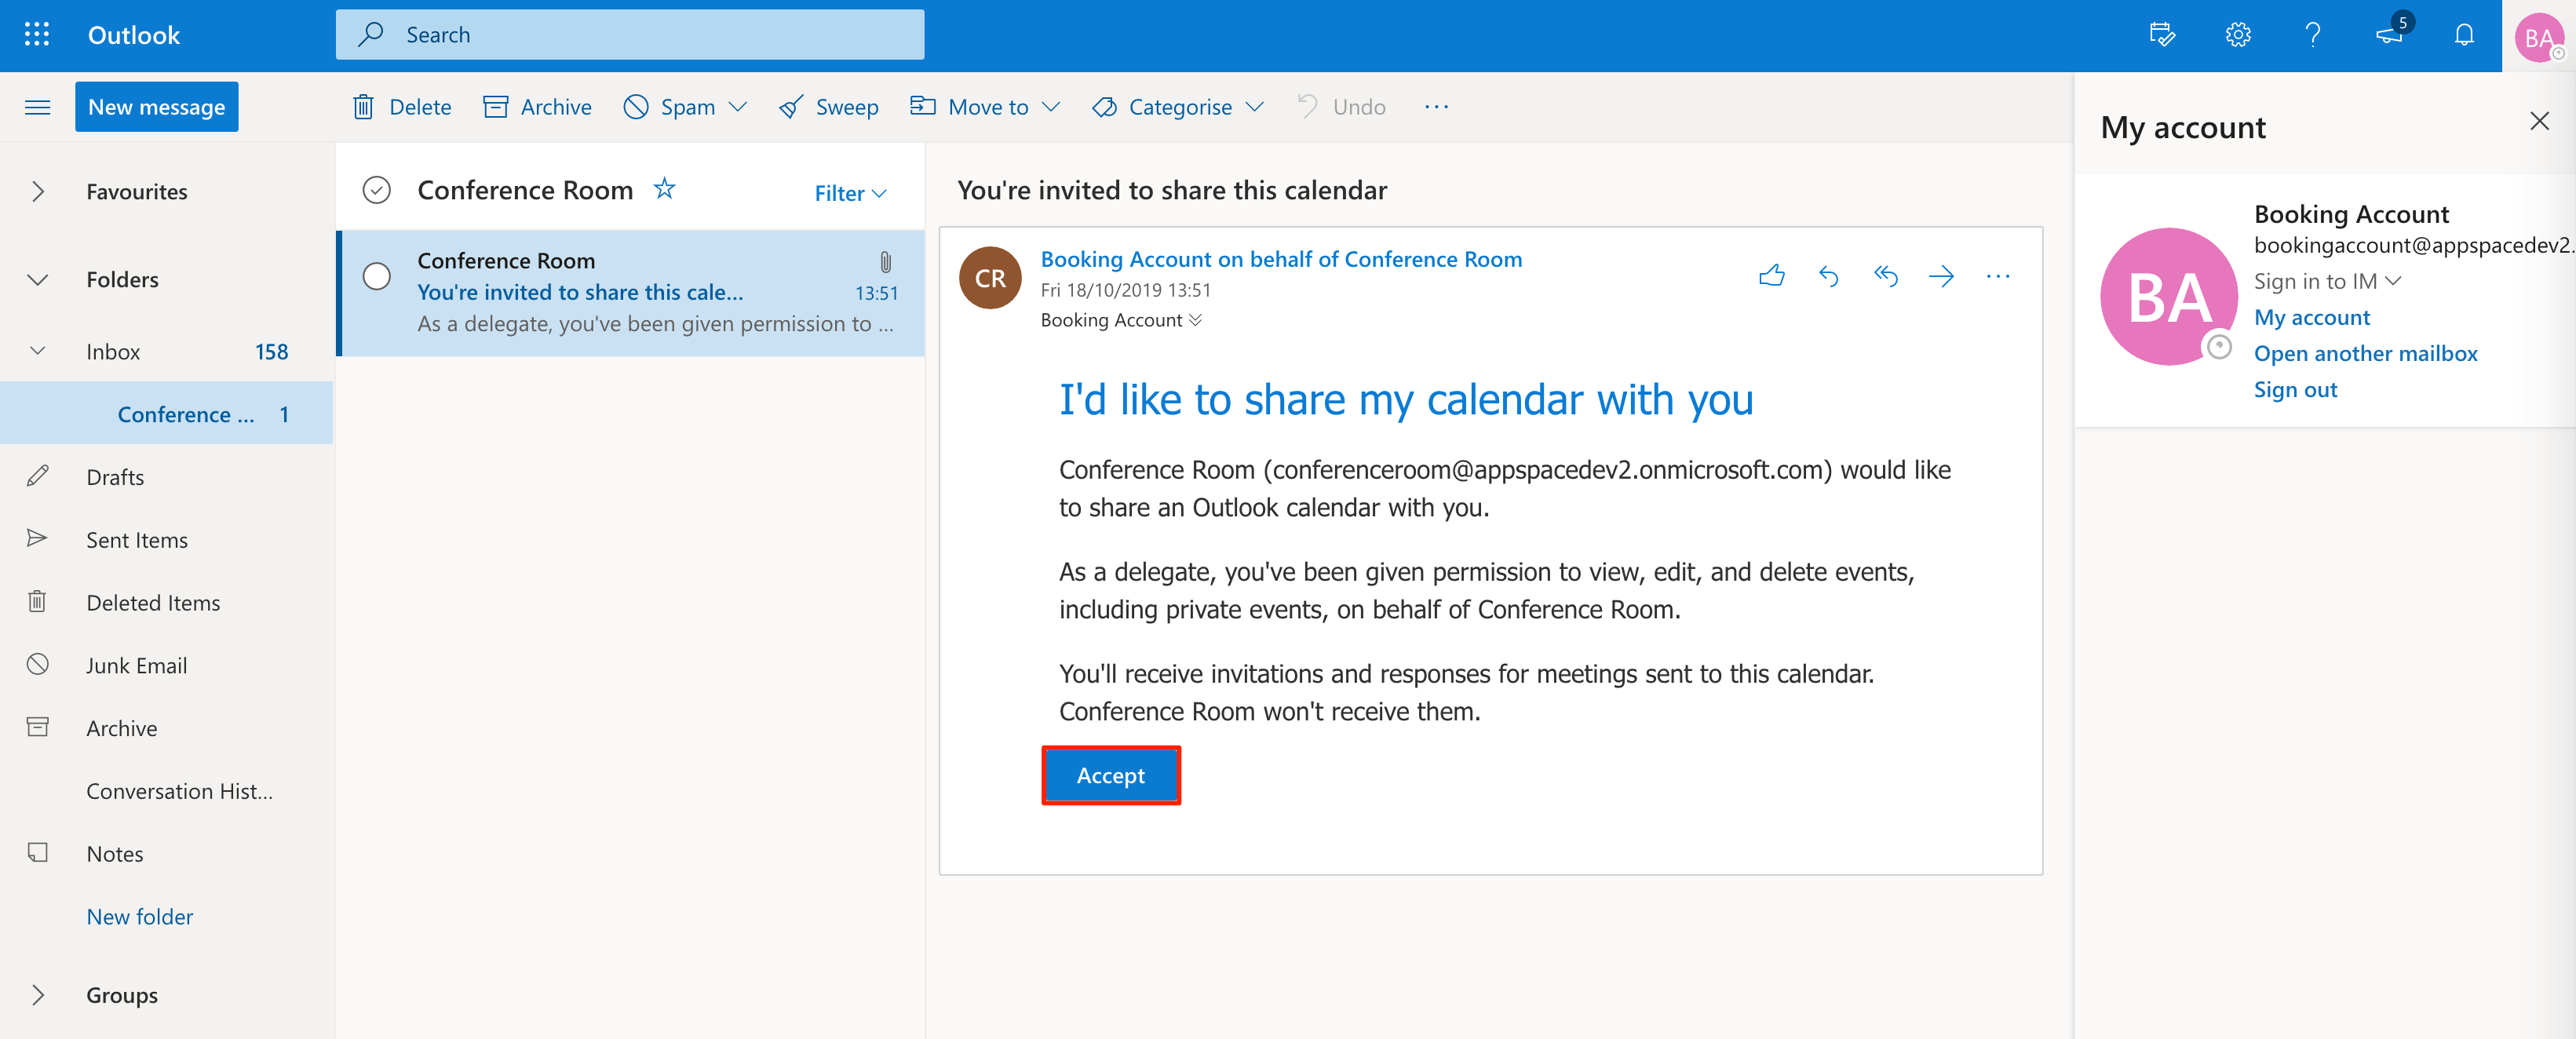The width and height of the screenshot is (2576, 1039).
Task: Select all messages using the circle checkbox
Action: click(x=376, y=188)
